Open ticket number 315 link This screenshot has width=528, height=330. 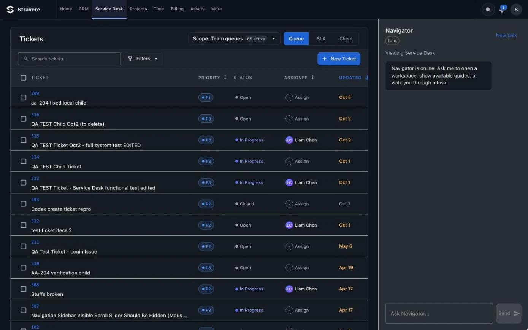coord(35,136)
